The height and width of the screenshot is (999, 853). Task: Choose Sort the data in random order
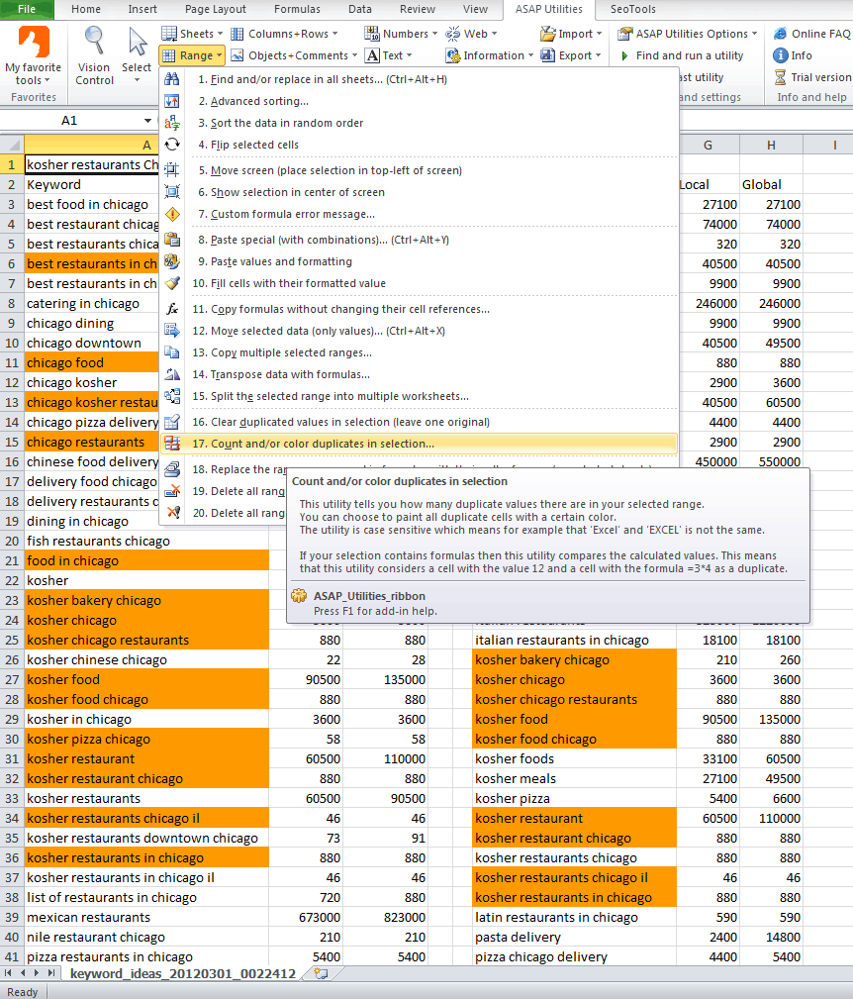click(x=419, y=123)
